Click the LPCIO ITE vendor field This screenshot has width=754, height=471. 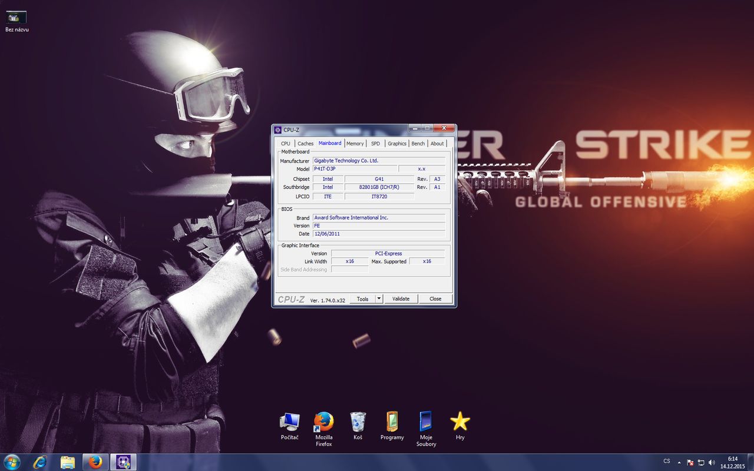pyautogui.click(x=328, y=196)
